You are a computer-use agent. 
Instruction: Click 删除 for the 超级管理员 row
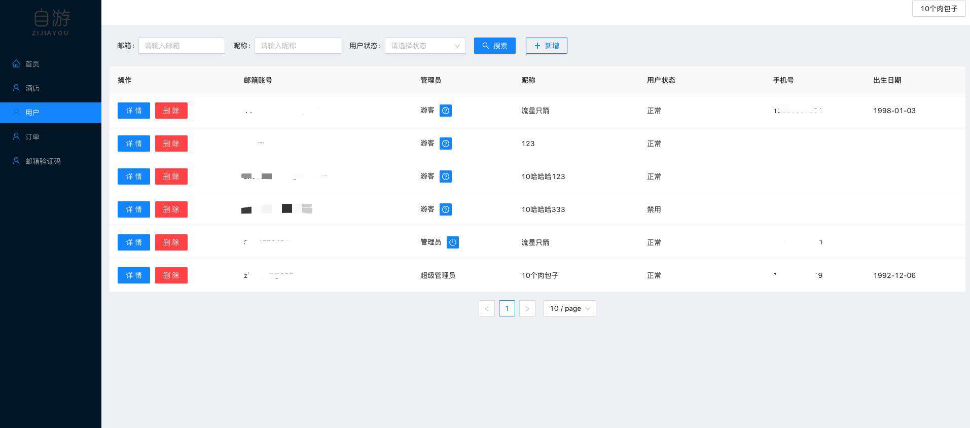pyautogui.click(x=171, y=275)
